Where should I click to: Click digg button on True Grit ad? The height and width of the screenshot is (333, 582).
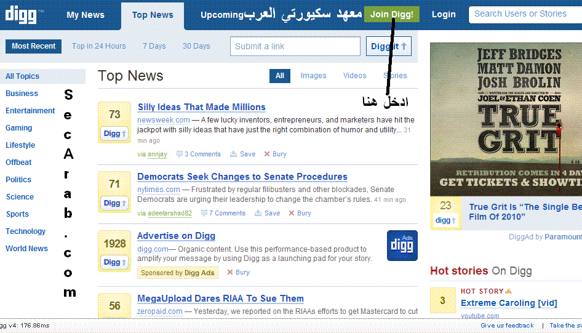(445, 220)
